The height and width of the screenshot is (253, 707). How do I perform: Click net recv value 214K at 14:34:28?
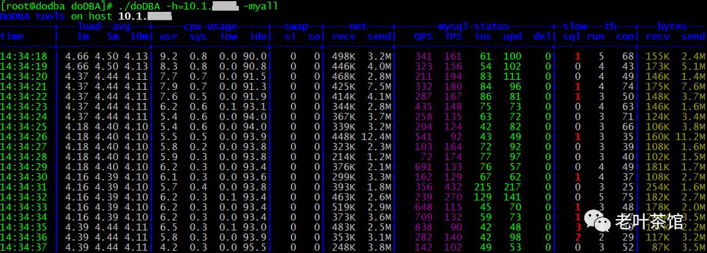[343, 157]
